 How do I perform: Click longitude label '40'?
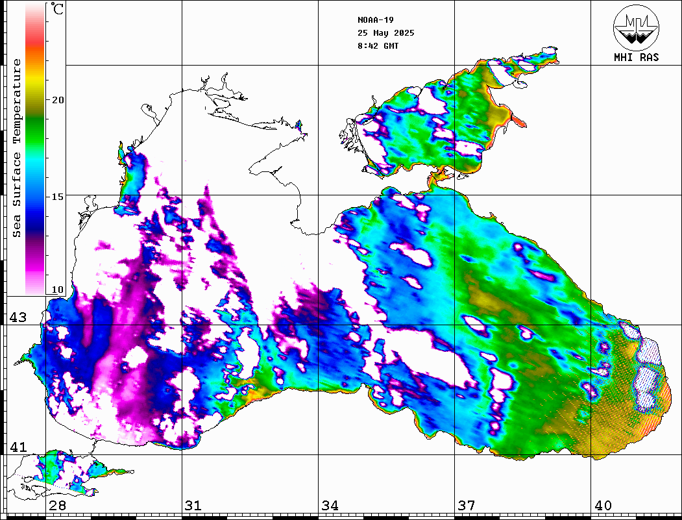point(603,506)
